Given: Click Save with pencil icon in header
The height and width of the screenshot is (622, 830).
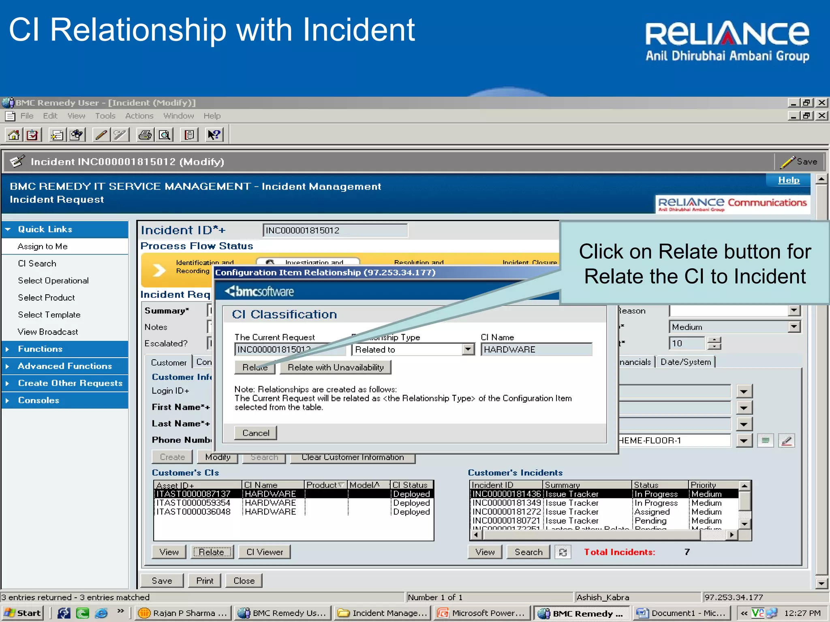Looking at the screenshot, I should 799,162.
